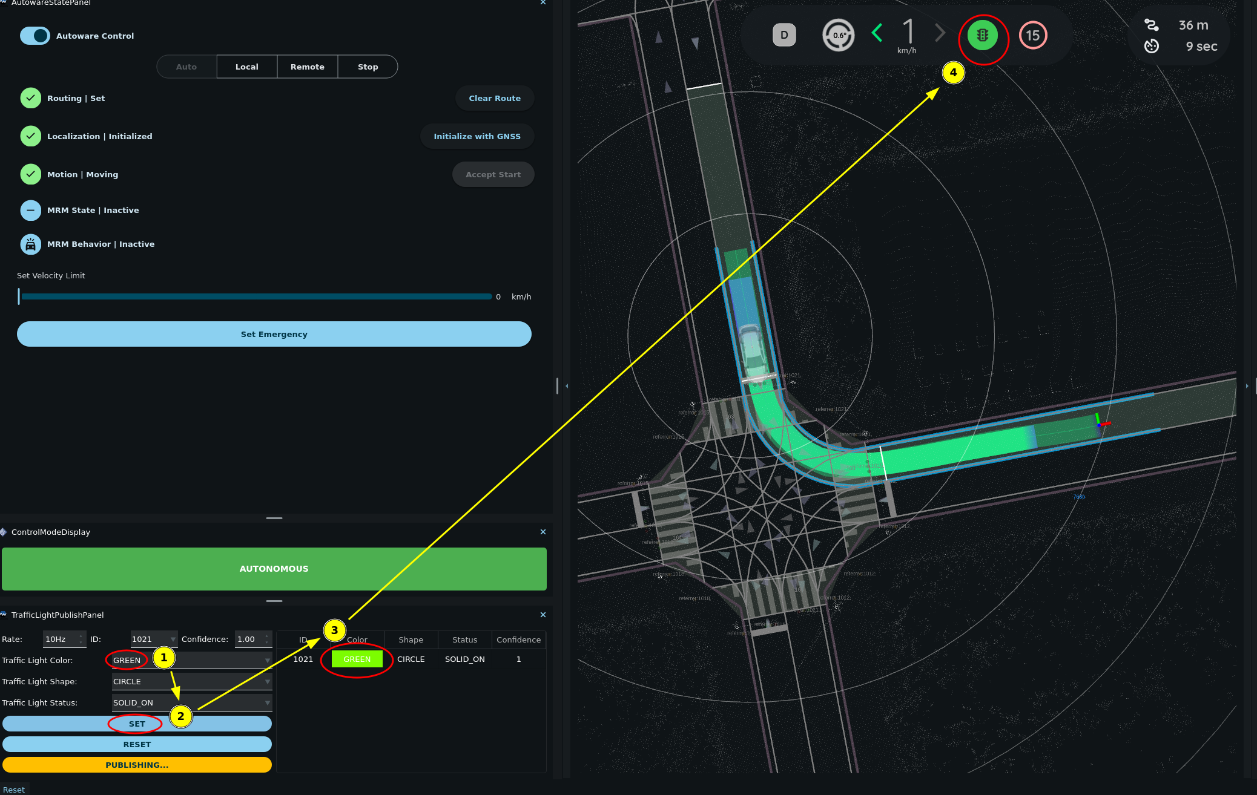
Task: Click the velocity limit slider track
Action: pyautogui.click(x=256, y=296)
